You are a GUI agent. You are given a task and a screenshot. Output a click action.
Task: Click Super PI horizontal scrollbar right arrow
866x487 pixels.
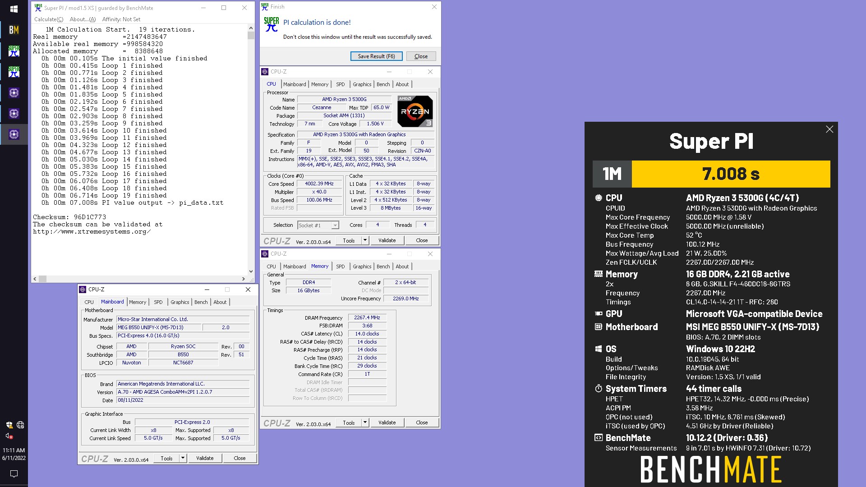click(244, 279)
